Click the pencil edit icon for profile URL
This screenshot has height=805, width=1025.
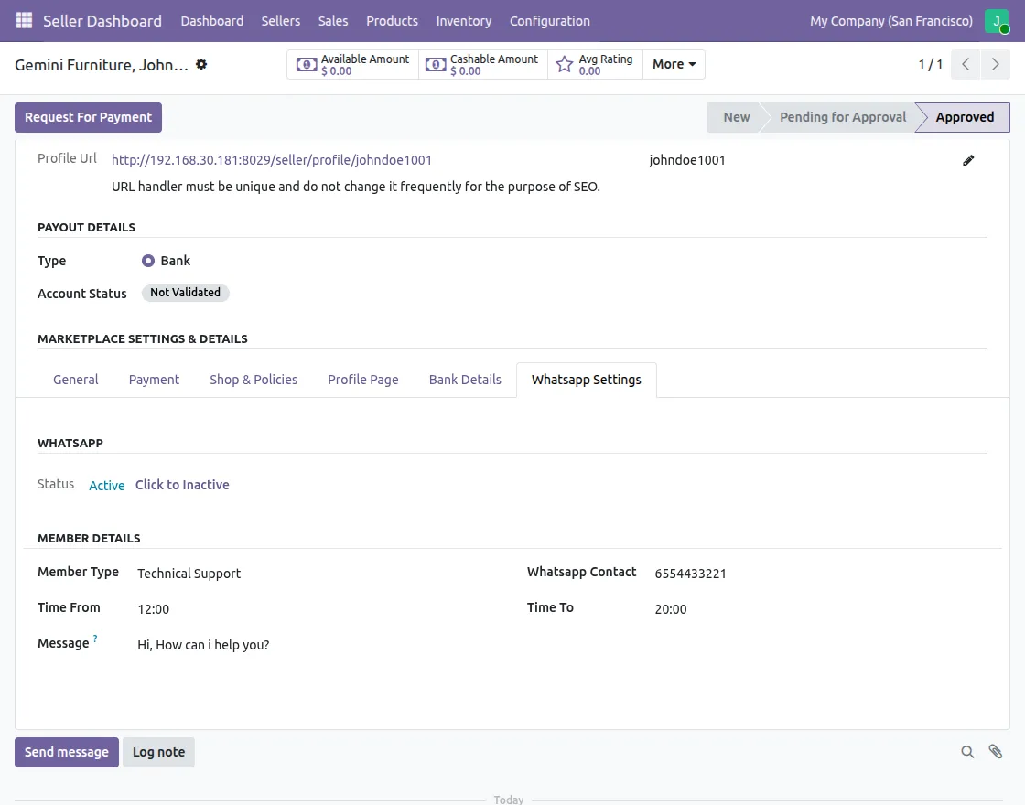click(x=968, y=160)
